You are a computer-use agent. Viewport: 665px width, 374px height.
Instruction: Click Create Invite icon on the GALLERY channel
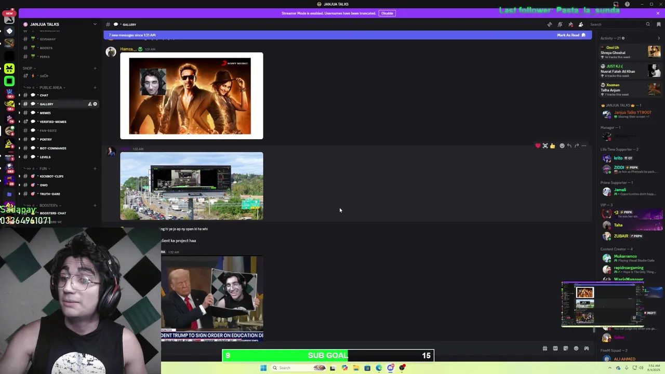89,104
